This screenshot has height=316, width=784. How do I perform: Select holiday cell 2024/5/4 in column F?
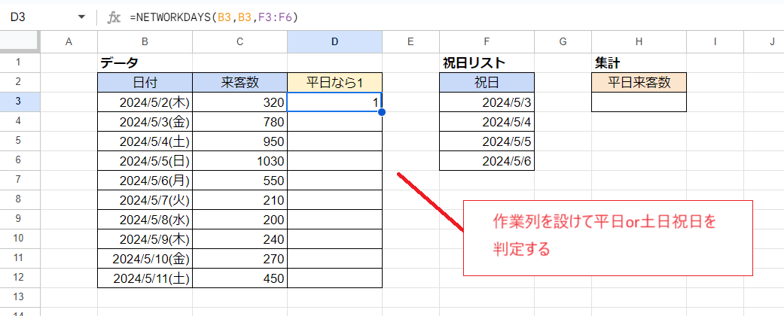tap(487, 121)
